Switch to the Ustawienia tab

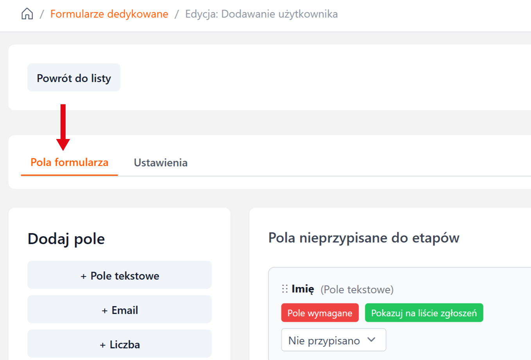(x=160, y=162)
